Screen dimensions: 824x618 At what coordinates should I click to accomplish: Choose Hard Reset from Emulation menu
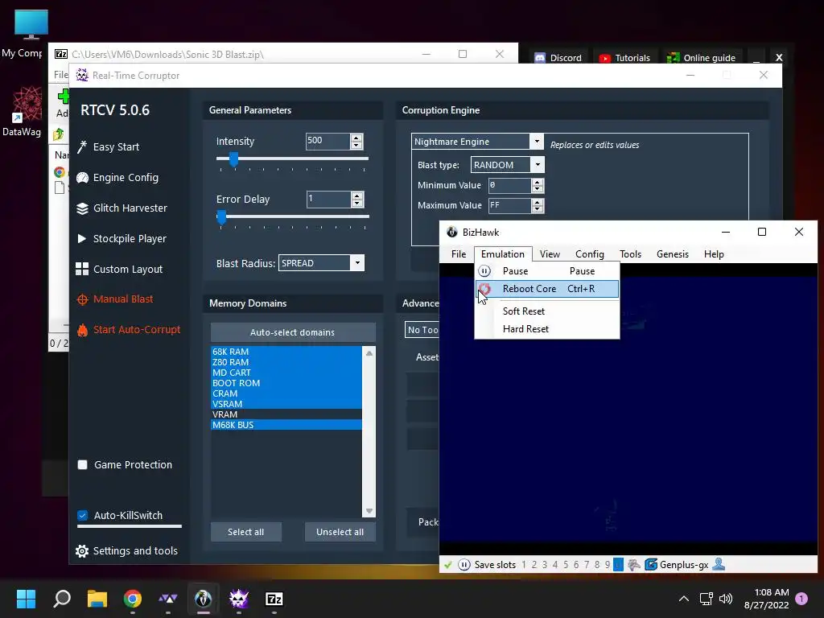(x=547, y=329)
